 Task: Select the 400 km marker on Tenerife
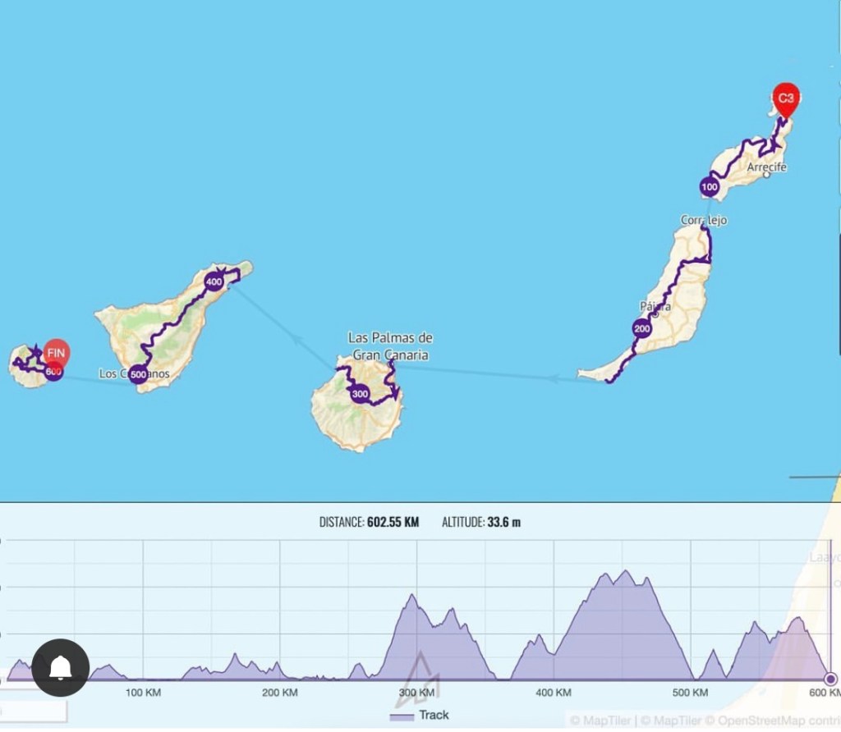pos(214,281)
